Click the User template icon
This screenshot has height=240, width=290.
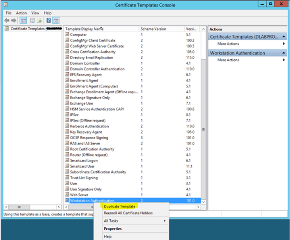pyautogui.click(x=67, y=183)
